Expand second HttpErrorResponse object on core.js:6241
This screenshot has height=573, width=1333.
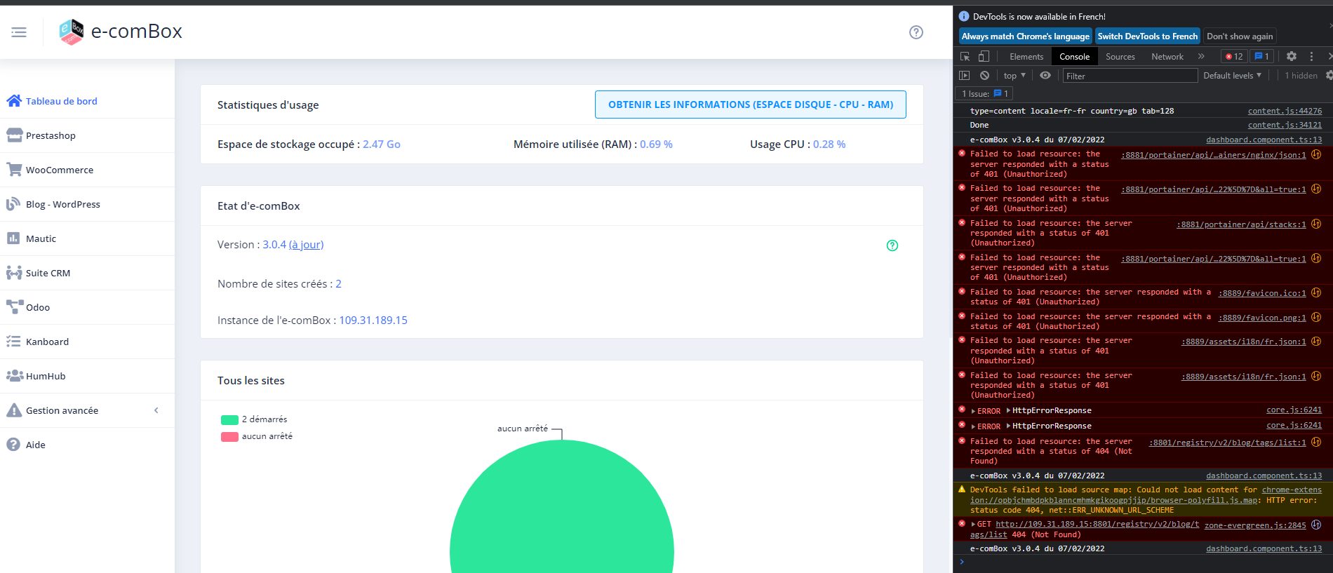(1008, 426)
